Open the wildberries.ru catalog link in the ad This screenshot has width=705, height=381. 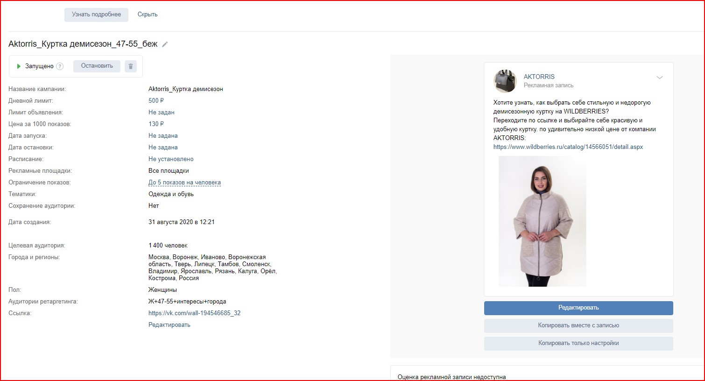pyautogui.click(x=568, y=147)
